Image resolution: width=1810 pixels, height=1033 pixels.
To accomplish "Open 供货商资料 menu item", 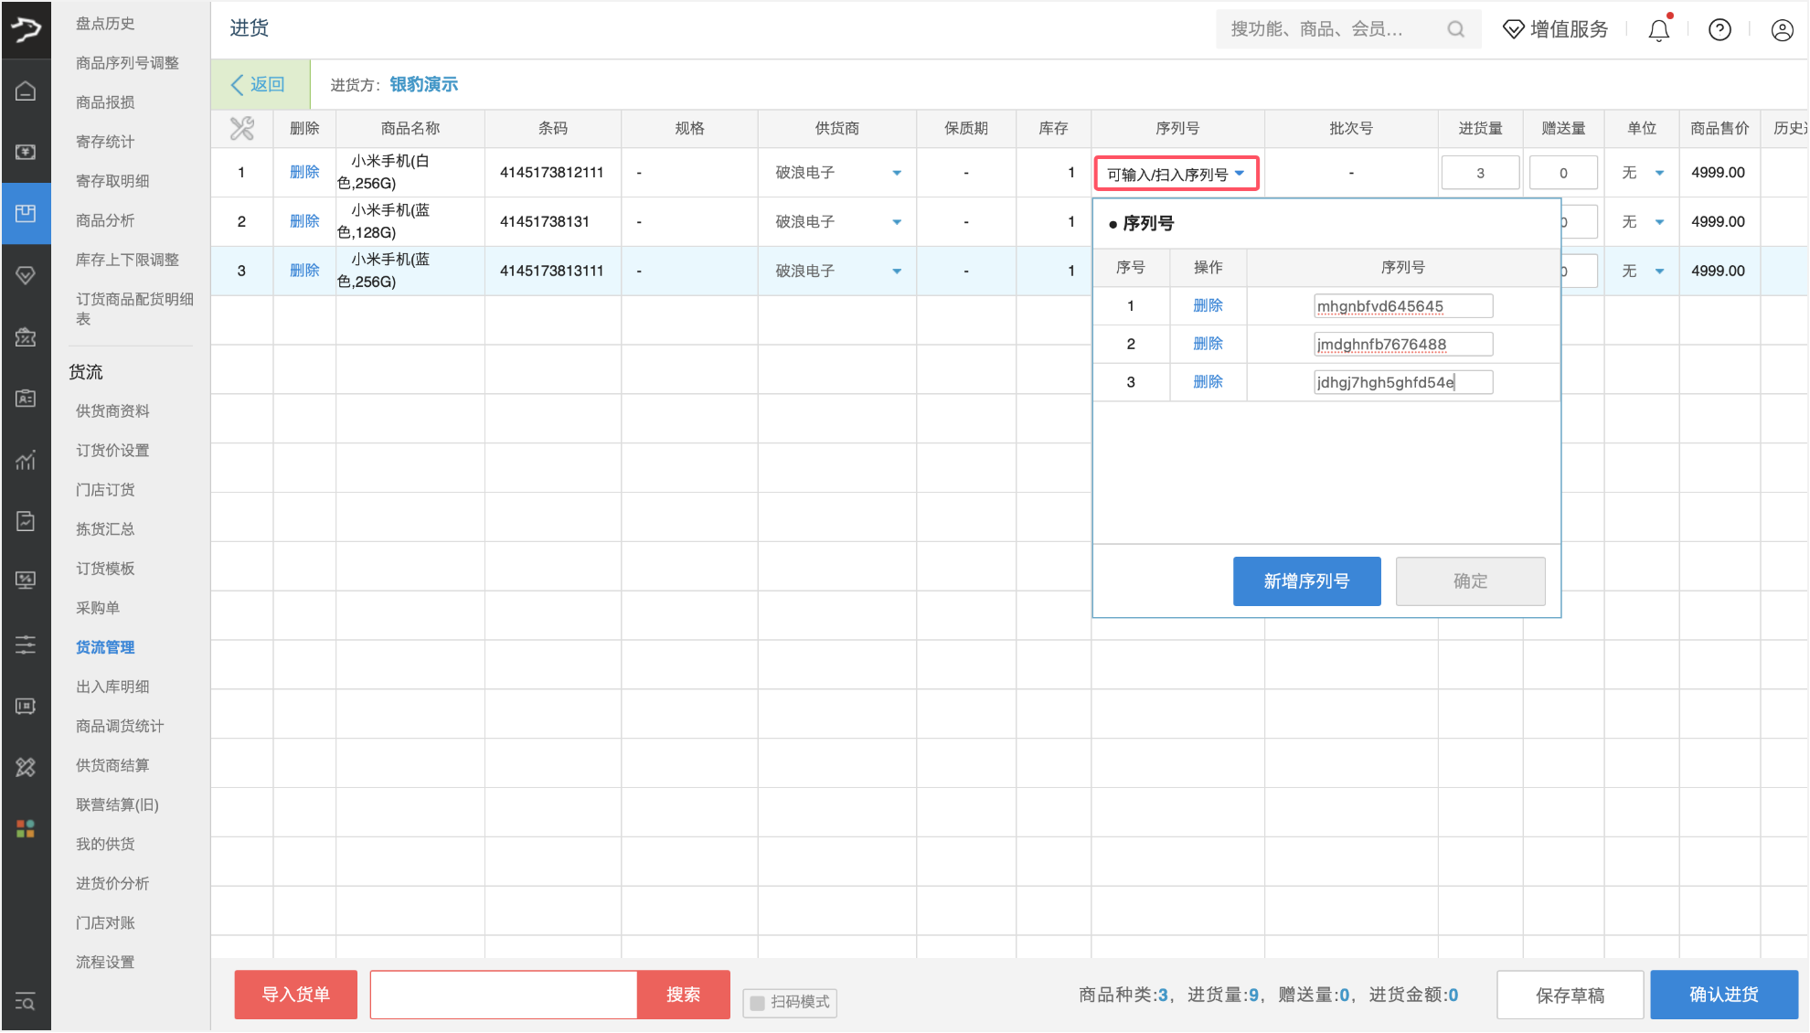I will click(x=112, y=411).
